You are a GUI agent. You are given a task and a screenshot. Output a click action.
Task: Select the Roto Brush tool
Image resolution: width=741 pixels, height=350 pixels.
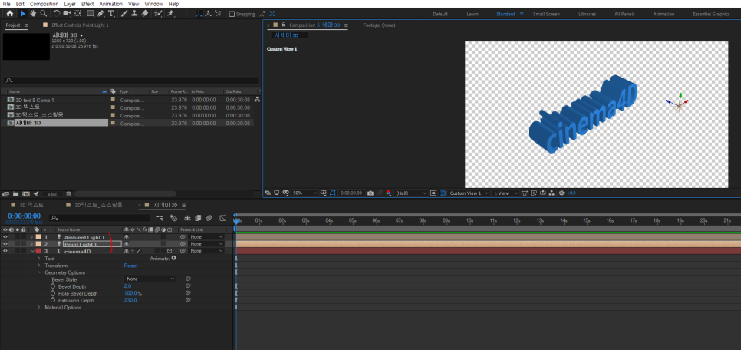pyautogui.click(x=158, y=14)
